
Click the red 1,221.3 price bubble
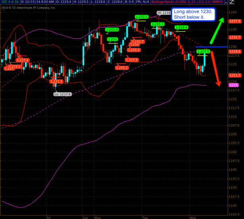56,81
